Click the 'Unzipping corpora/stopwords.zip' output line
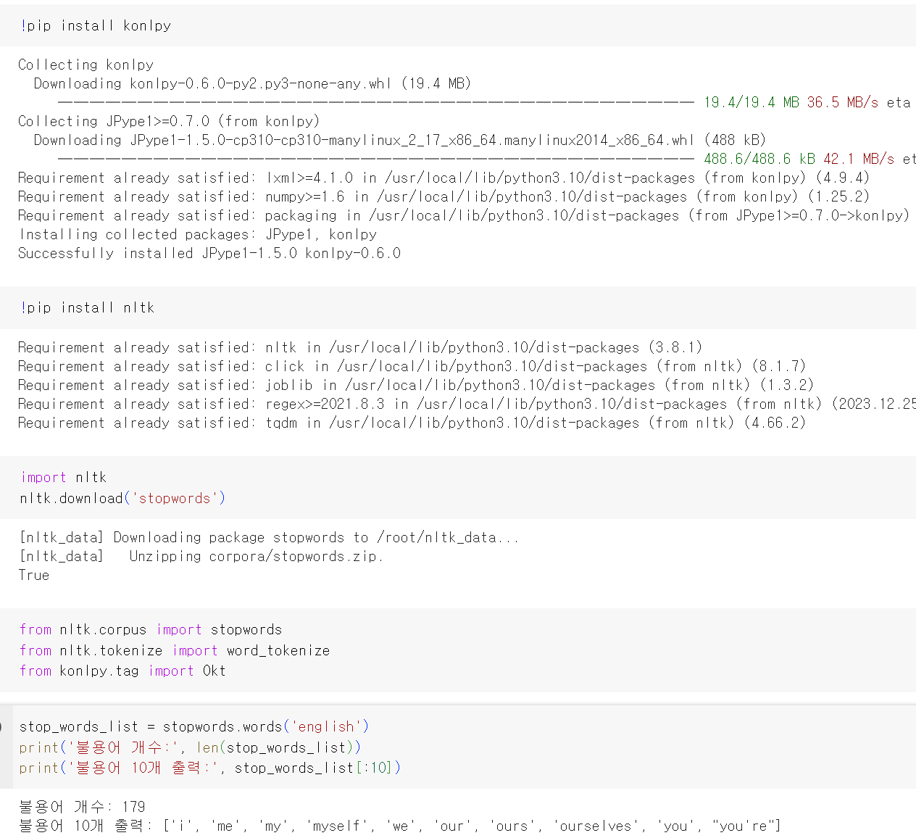The width and height of the screenshot is (916, 838). click(201, 556)
